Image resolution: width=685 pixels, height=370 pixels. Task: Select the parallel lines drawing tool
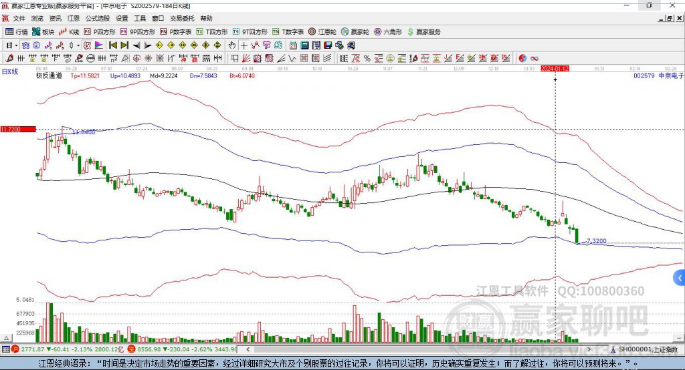click(x=327, y=59)
